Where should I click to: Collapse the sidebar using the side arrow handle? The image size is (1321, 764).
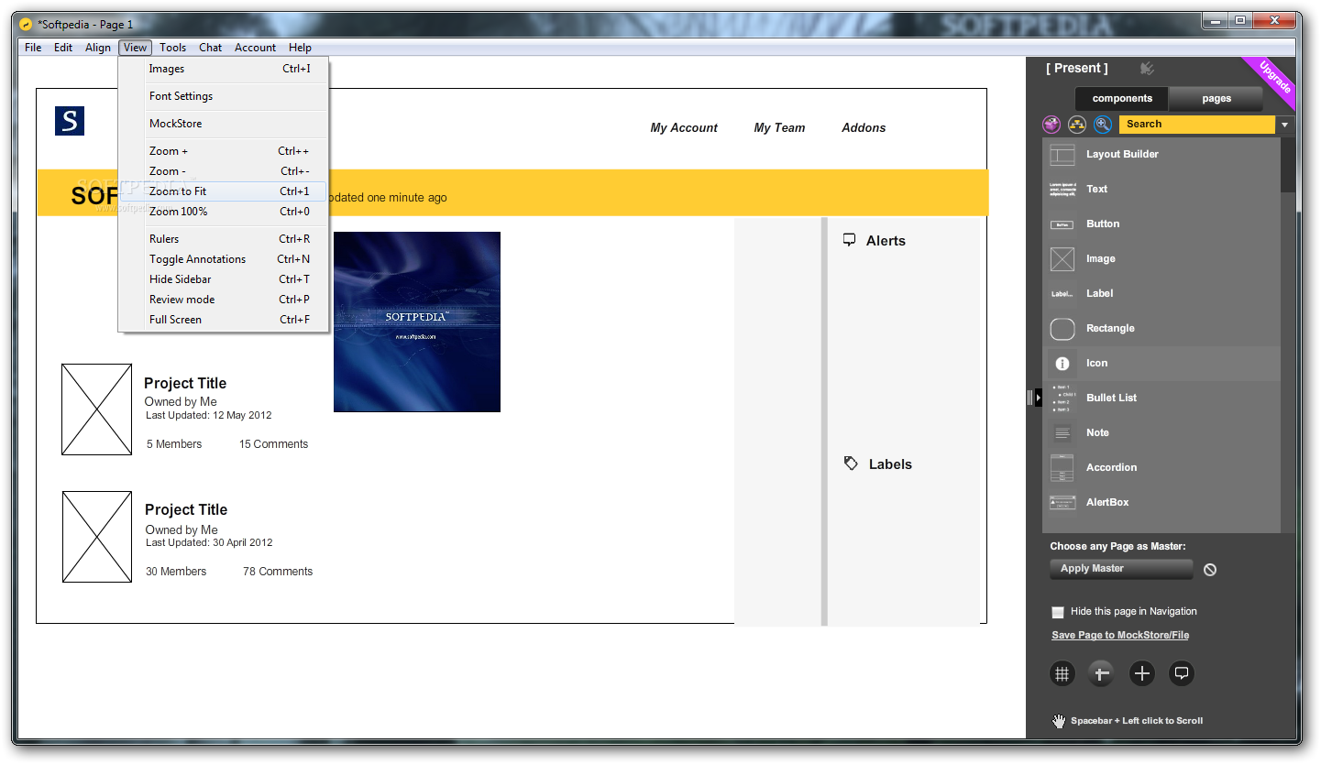click(x=1039, y=398)
